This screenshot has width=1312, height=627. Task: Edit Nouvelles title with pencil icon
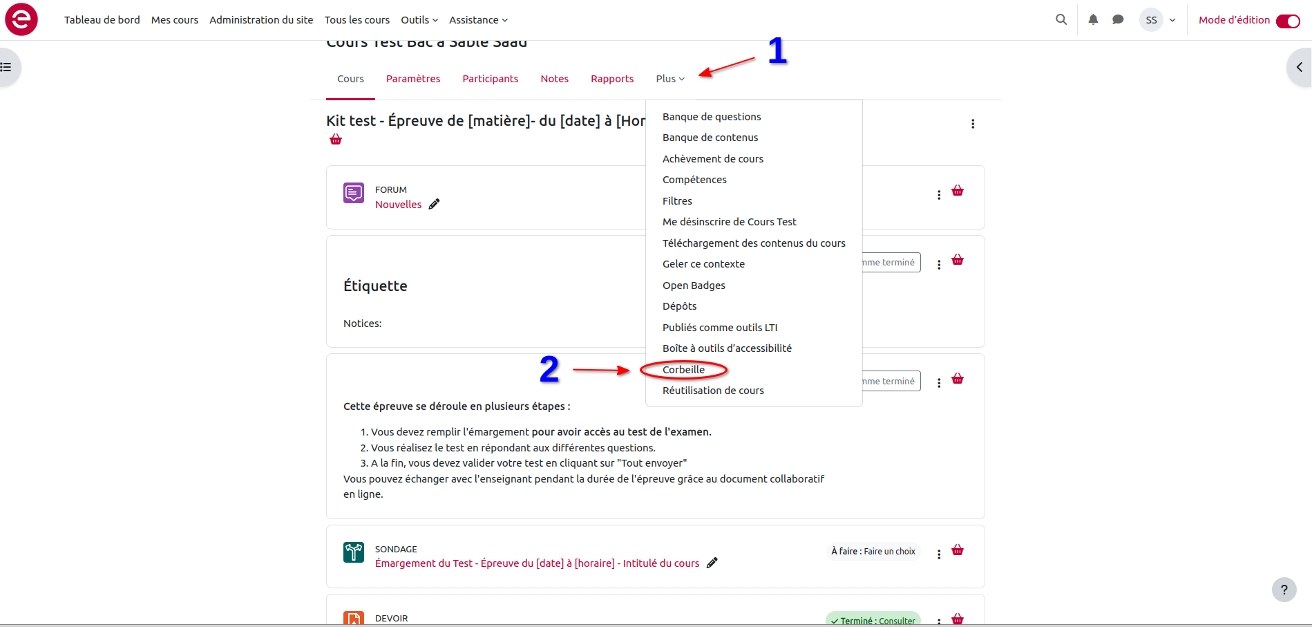tap(434, 205)
